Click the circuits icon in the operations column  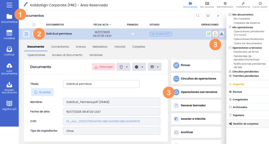(222, 34)
